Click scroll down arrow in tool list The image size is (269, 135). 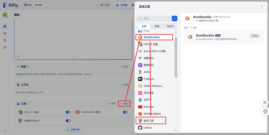[x=176, y=130]
